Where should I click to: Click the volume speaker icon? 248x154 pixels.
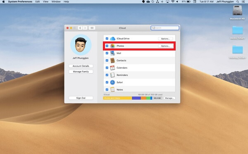click(x=177, y=2)
